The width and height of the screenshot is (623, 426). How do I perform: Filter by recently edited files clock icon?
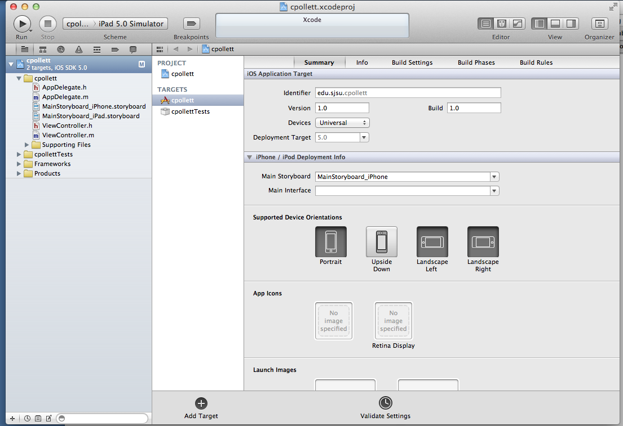(x=28, y=419)
